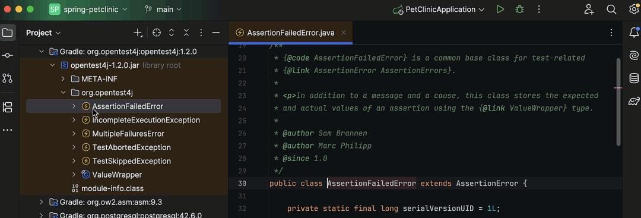Close the AssertionFailedError.java tab
Viewport: 641px width, 218px height.
click(x=344, y=33)
